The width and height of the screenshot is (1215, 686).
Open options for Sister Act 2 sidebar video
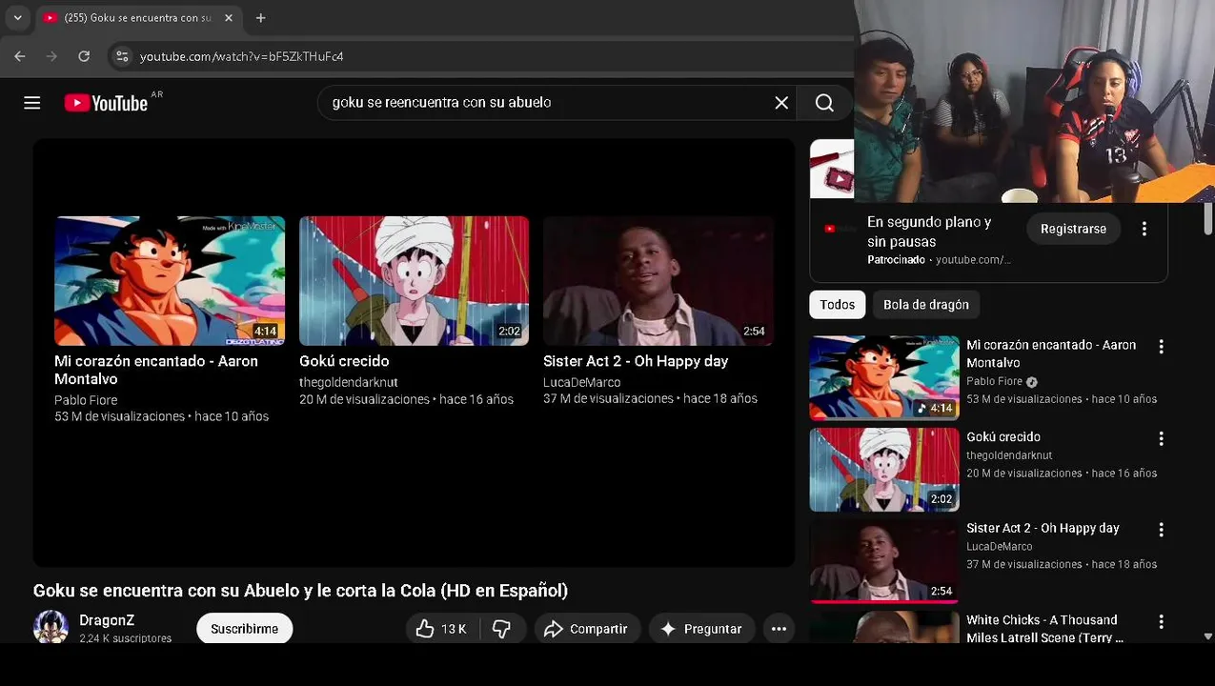[x=1161, y=530]
